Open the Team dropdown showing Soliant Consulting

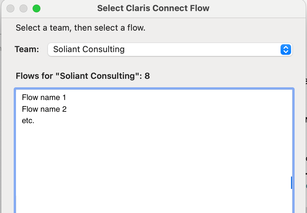[x=169, y=50]
